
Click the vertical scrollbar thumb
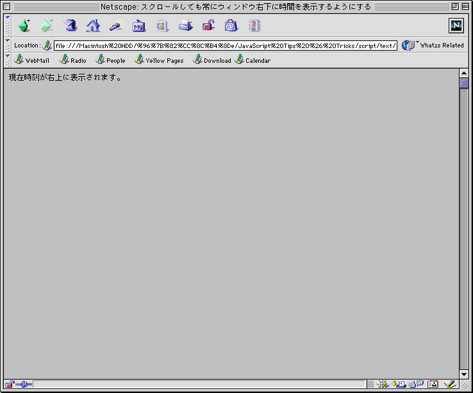click(464, 83)
